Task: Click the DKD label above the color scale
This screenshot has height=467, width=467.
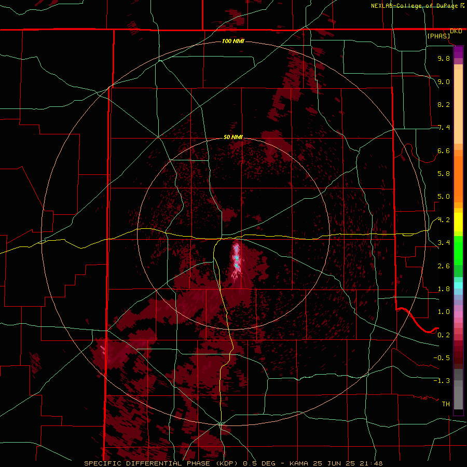Action: click(456, 31)
